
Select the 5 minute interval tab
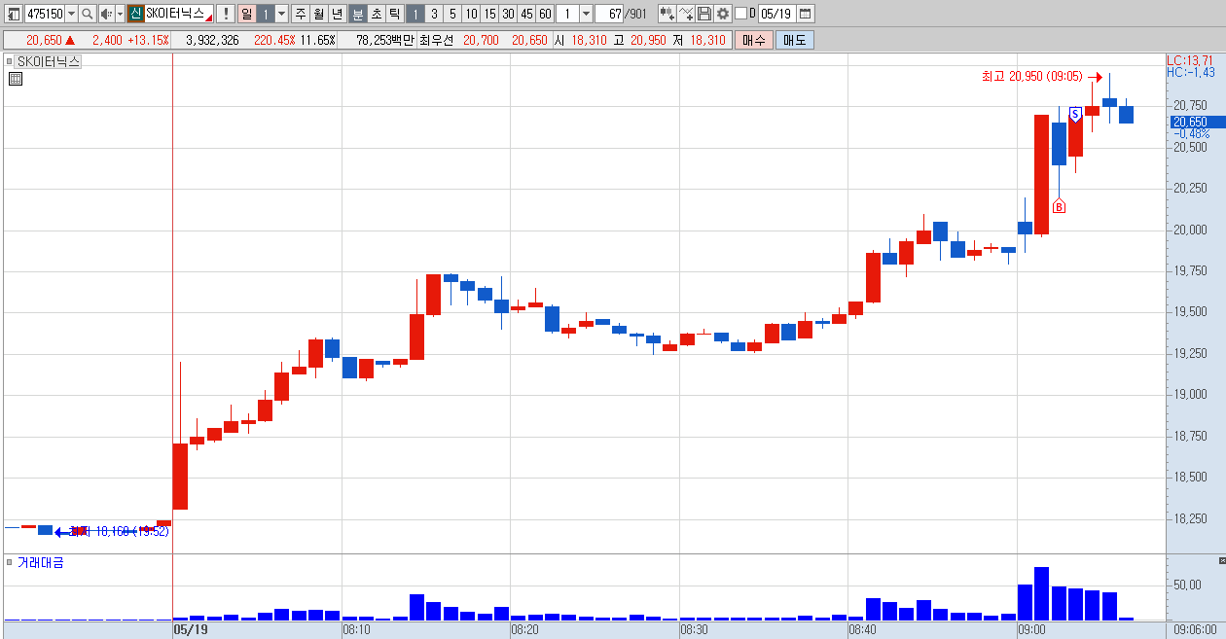pos(452,14)
